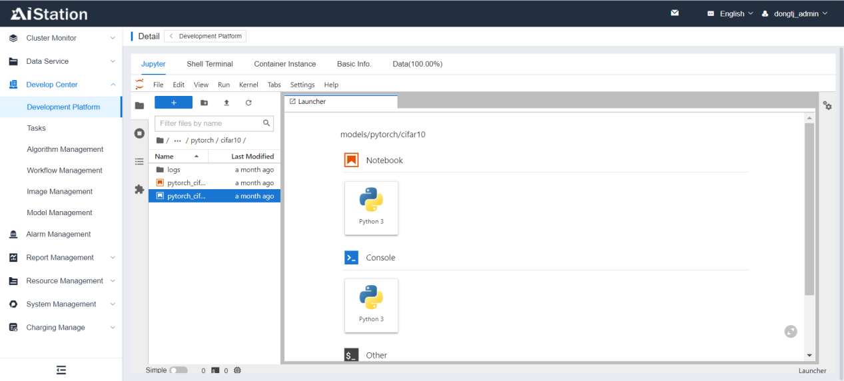Open the running terminals and kernels panel
Screen dimensions: 844x381
(x=139, y=133)
